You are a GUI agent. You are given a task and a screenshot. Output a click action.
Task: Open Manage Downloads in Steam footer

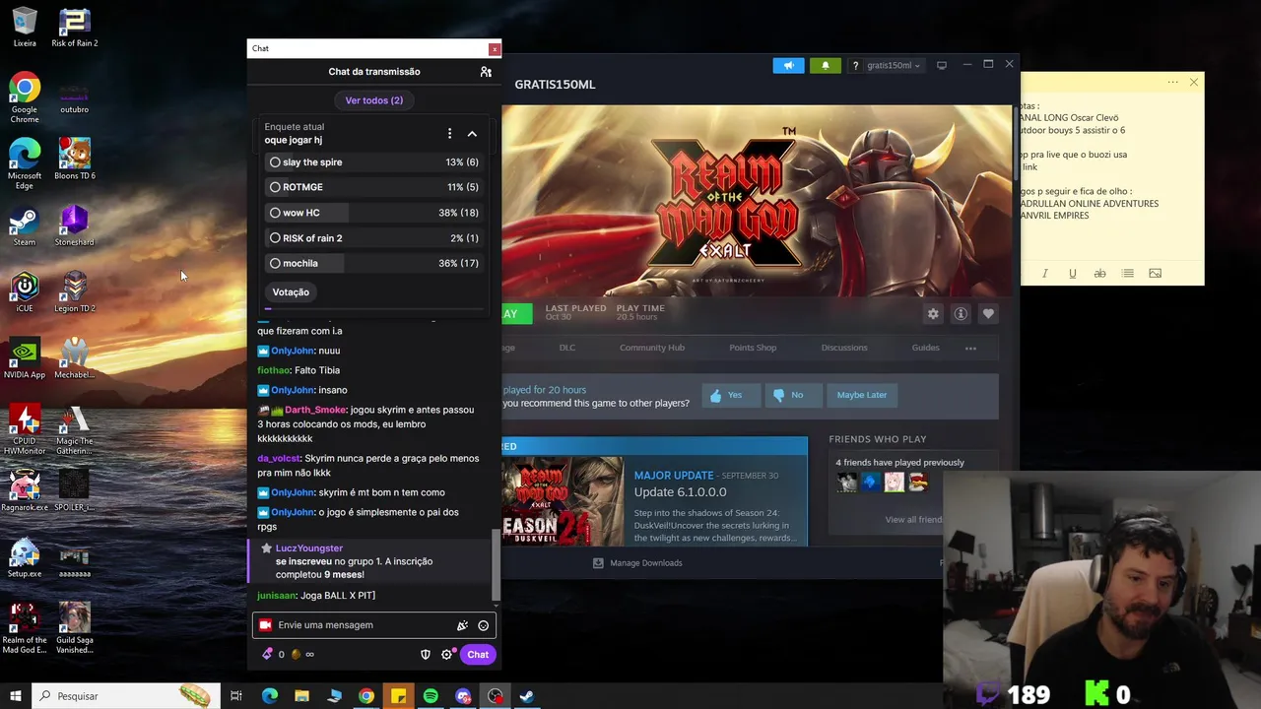point(637,563)
